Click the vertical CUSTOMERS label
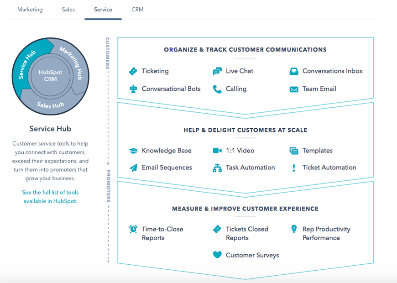397x283 pixels. 108,53
